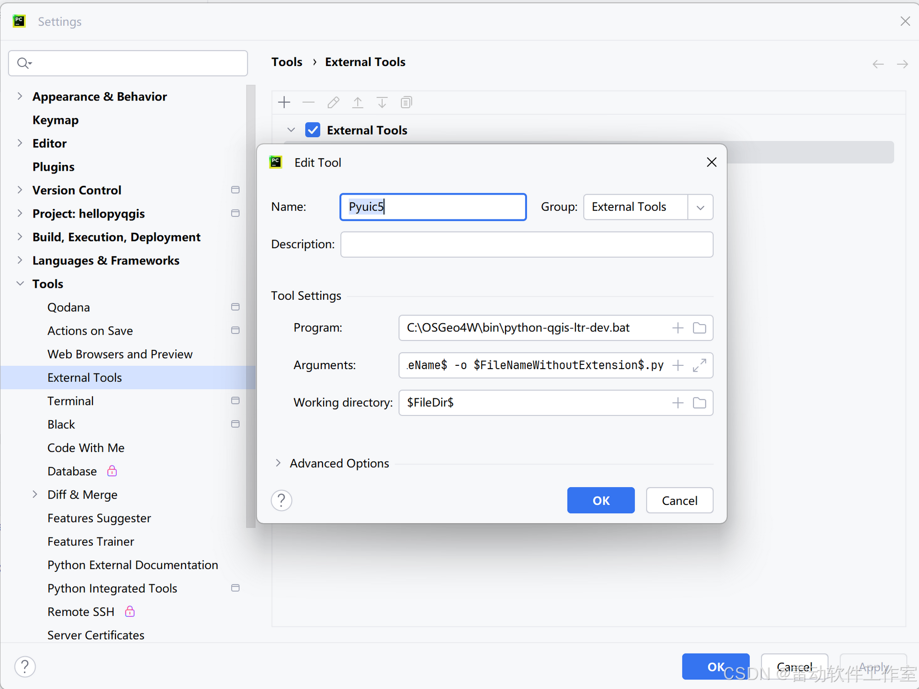Confirm Edit Tool dialog with OK
This screenshot has width=919, height=689.
pos(601,500)
